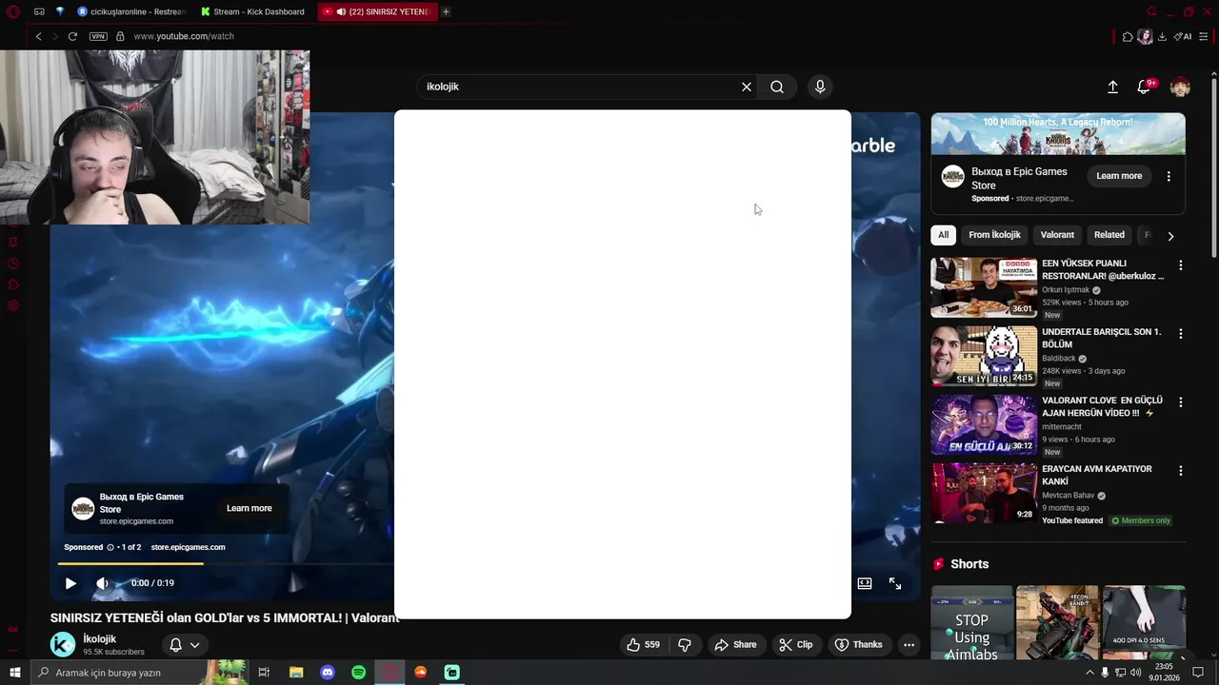Viewport: 1219px width, 685px height.
Task: Enter fullscreen mode in player
Action: (895, 583)
